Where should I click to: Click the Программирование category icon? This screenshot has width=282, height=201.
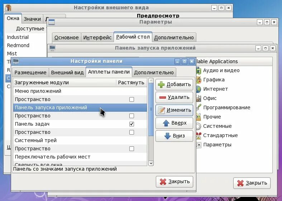click(x=199, y=107)
